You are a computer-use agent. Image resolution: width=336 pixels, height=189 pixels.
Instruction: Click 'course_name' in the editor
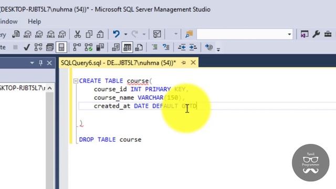point(114,98)
